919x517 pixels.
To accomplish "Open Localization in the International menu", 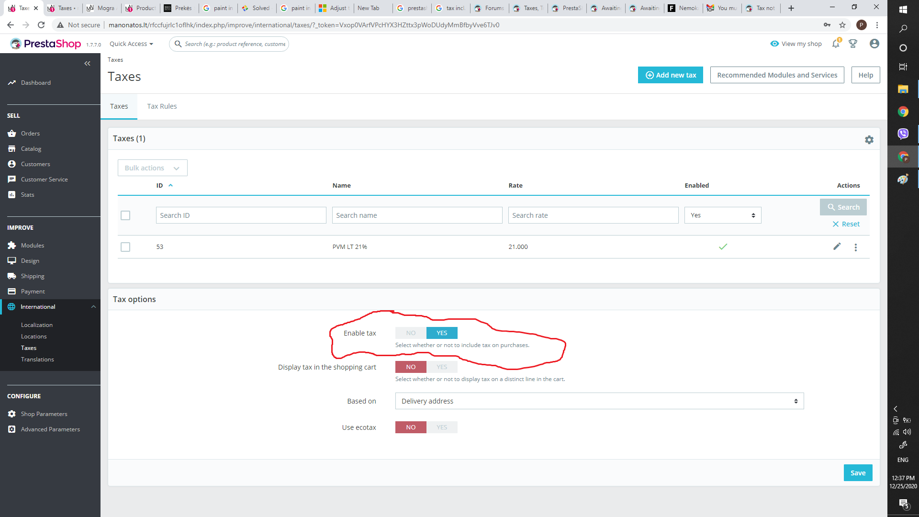I will click(x=37, y=325).
